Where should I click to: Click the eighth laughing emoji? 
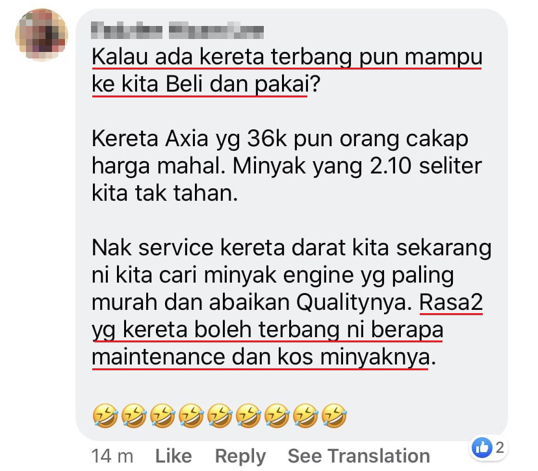click(306, 416)
